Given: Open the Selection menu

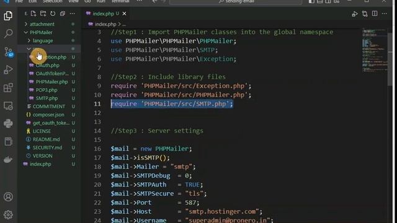Looking at the screenshot, I should [x=52, y=1].
